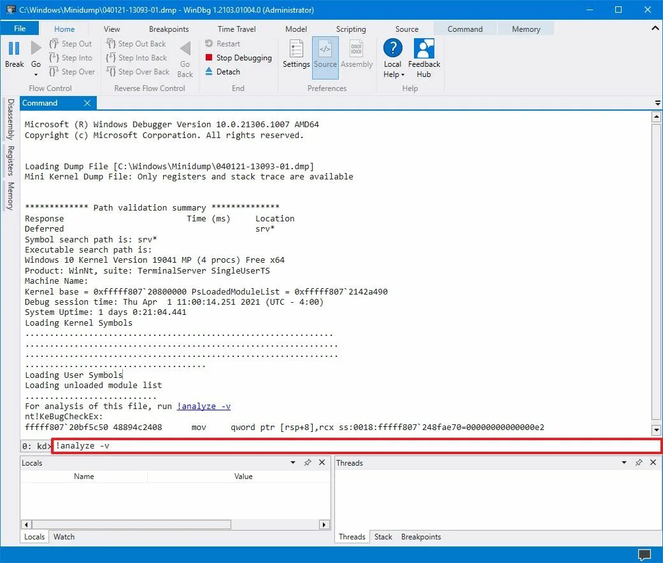Click the !analyze -v link

(x=204, y=406)
